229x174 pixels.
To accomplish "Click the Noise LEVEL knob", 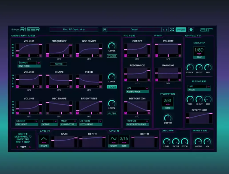I will tap(112, 77).
